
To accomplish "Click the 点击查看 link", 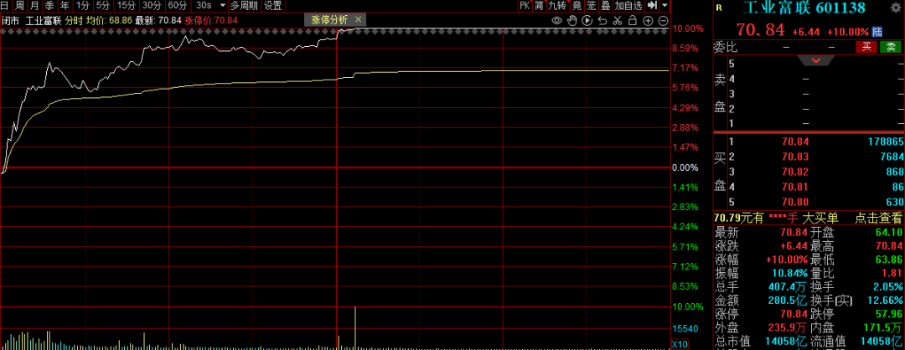I will click(x=878, y=218).
